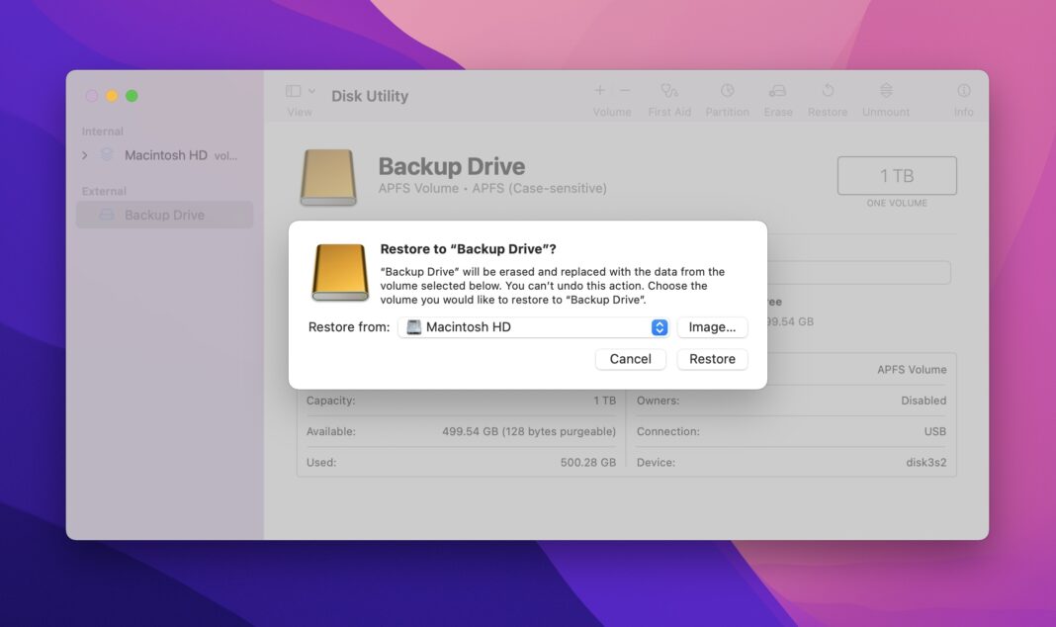Image resolution: width=1056 pixels, height=627 pixels.
Task: Select Backup Drive under External
Action: [164, 214]
